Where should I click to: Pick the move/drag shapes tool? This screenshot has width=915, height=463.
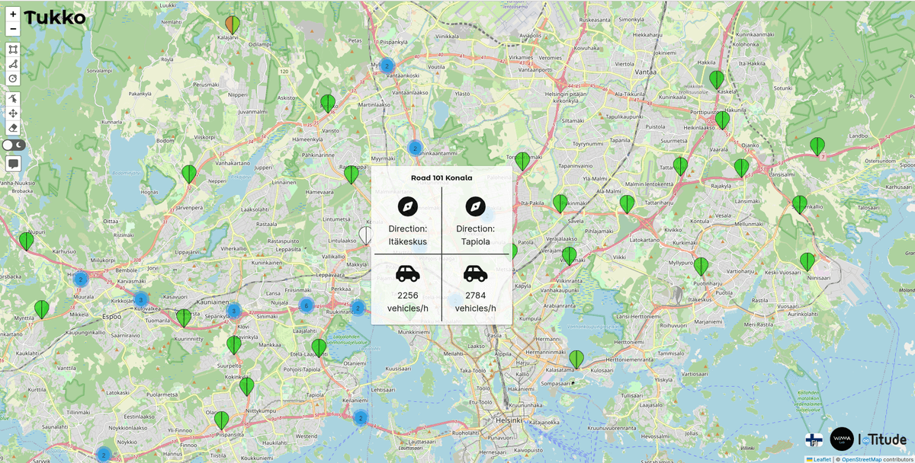[13, 113]
